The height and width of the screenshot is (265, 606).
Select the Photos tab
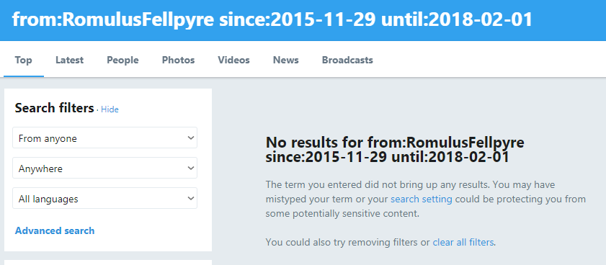[x=178, y=60]
